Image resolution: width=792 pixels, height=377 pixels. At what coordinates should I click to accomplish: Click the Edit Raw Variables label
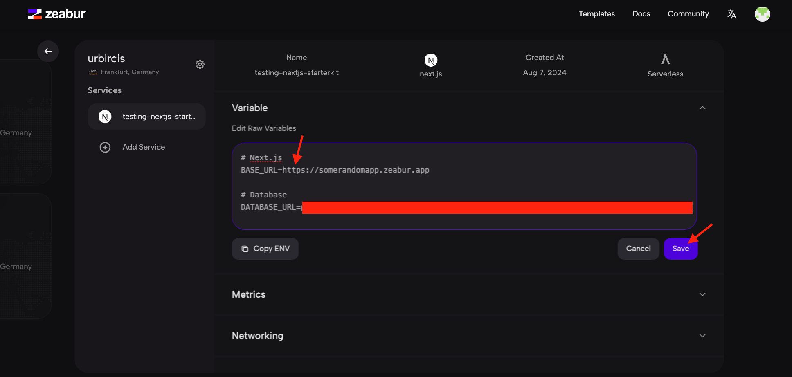pos(264,128)
